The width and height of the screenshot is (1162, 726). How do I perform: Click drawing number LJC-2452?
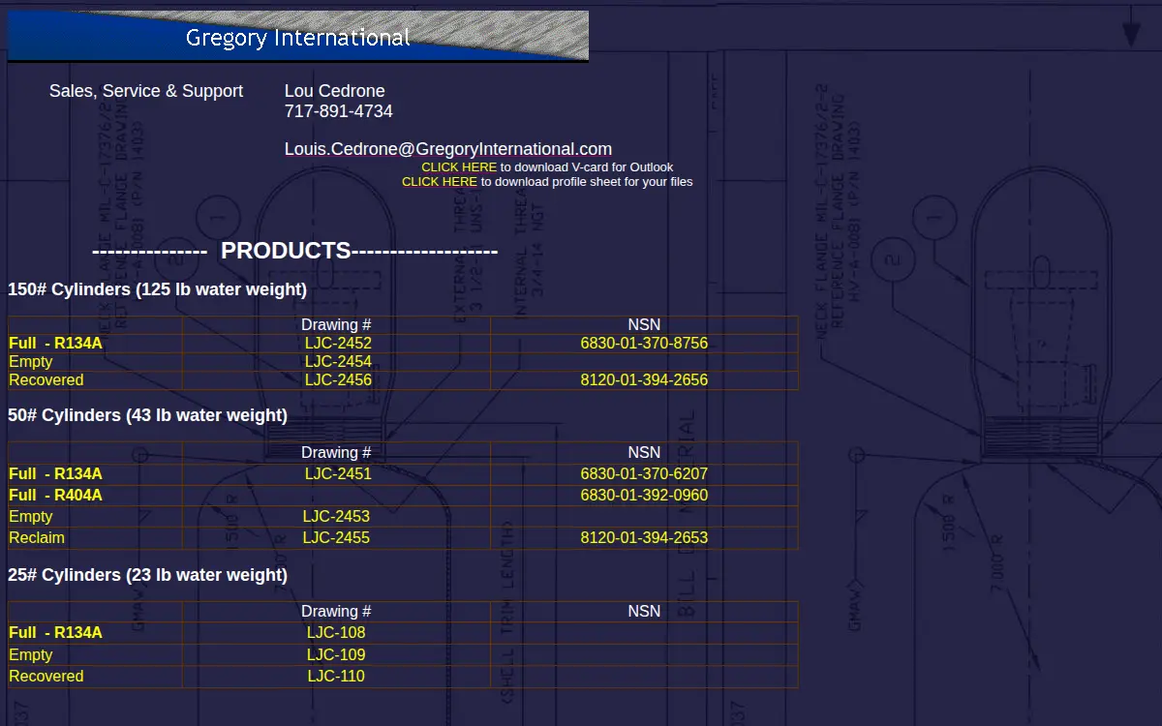point(338,344)
